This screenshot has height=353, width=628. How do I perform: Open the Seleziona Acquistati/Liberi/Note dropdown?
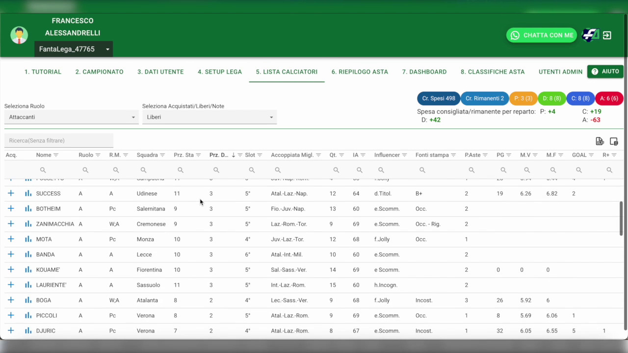pos(209,117)
